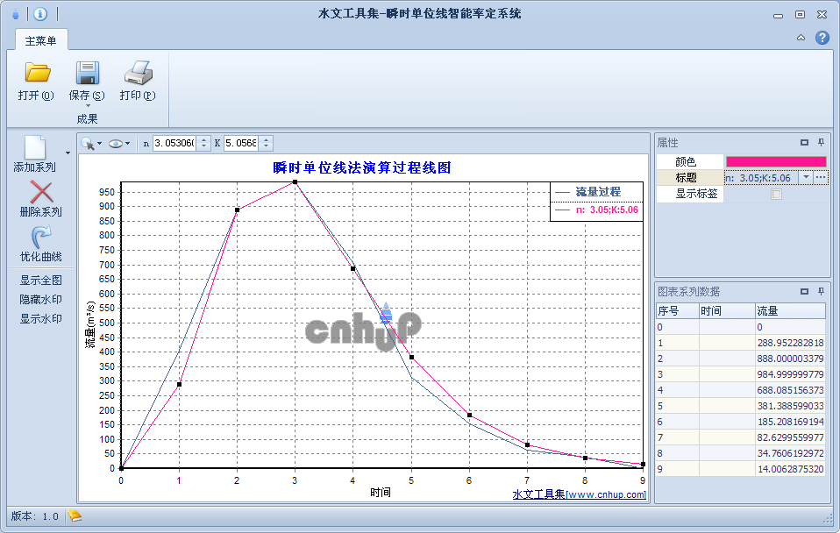The image size is (840, 533).
Task: Expand the 添加系列 dropdown arrow
Action: pyautogui.click(x=68, y=153)
